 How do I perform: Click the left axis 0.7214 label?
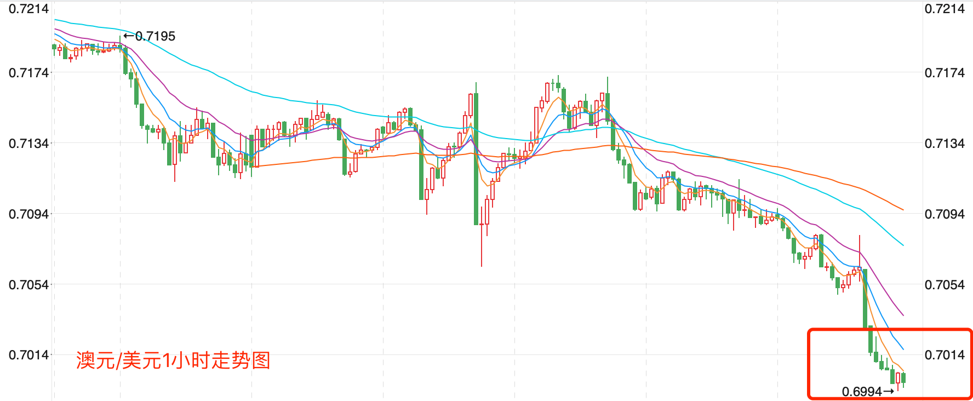(x=28, y=9)
